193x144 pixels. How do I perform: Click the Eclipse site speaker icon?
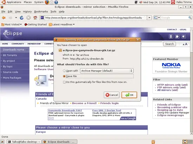(184, 36)
